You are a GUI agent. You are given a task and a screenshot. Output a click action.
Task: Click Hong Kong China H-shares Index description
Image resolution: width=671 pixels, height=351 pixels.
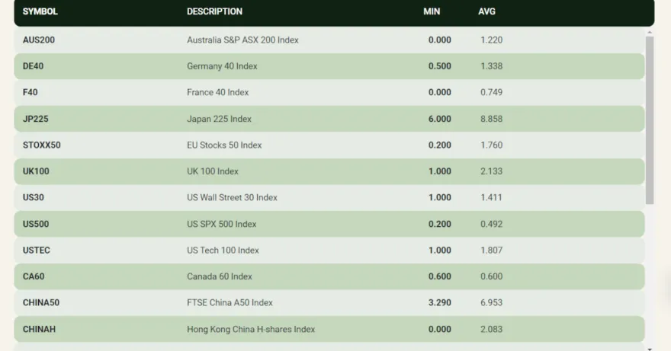click(x=251, y=329)
